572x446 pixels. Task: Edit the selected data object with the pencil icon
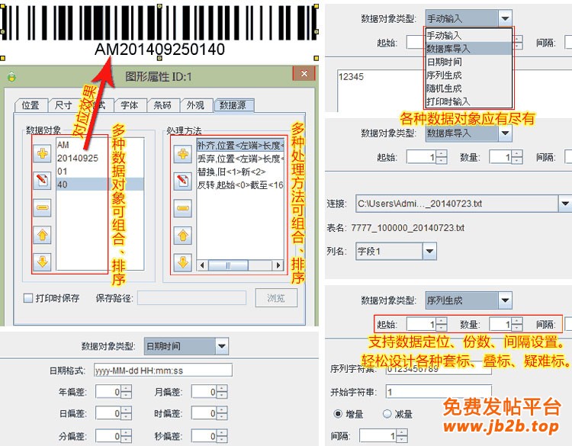[x=42, y=180]
